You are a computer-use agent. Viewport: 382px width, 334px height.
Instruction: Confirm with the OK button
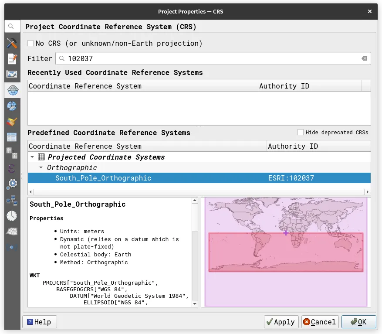(x=358, y=322)
